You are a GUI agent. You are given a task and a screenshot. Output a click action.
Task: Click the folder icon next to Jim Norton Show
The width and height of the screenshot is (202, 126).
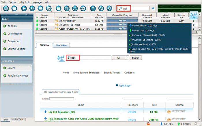57,21
